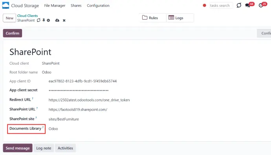The width and height of the screenshot is (271, 155).
Task: Show the help tooltip for Documents Library
Action: [x=43, y=128]
